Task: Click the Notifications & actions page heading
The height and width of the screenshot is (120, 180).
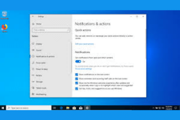Action: click(x=92, y=24)
